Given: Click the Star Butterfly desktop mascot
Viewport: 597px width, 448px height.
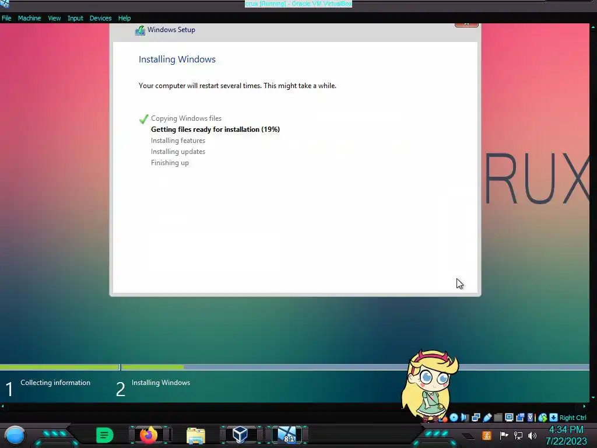Looking at the screenshot, I should click(430, 386).
